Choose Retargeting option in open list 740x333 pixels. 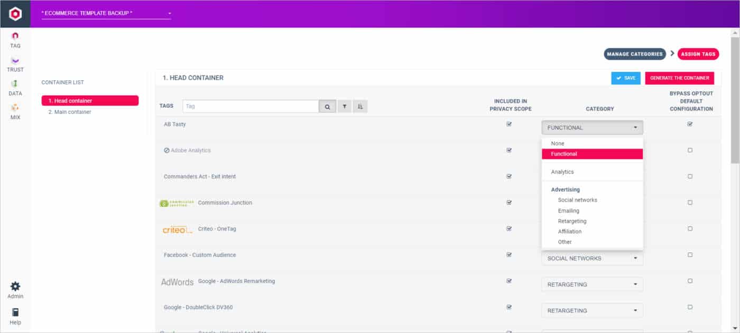[x=592, y=221]
